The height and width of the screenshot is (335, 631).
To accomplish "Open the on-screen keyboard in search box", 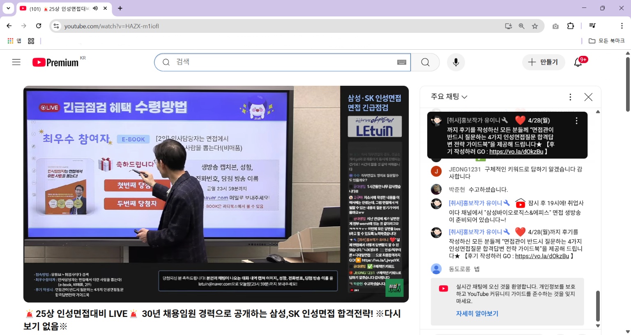I will 401,62.
